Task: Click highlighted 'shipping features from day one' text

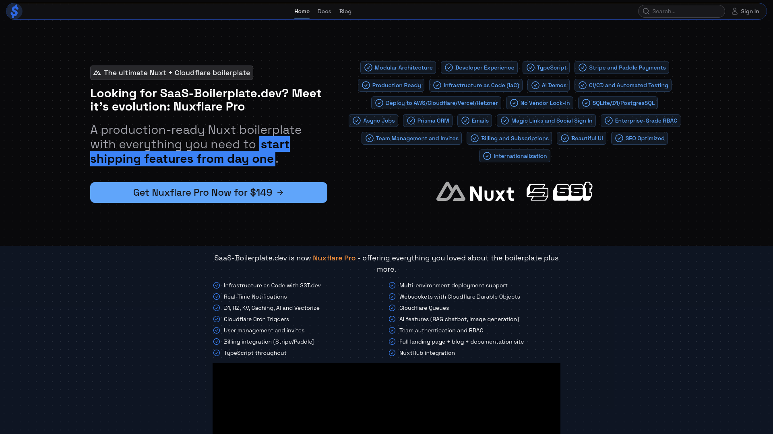Action: [182, 159]
